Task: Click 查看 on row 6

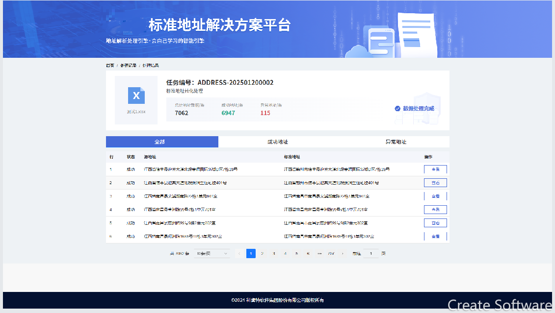Action: click(435, 236)
